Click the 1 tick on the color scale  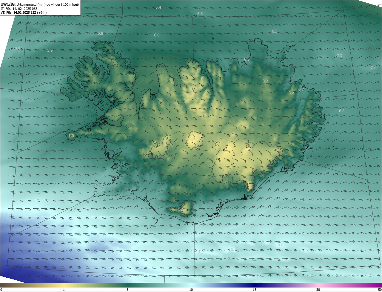click(x=64, y=290)
